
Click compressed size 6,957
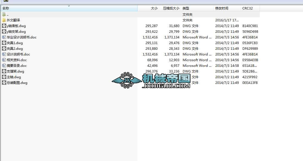tap(175, 65)
